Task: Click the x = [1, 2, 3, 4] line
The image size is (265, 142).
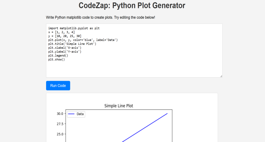Action: tap(62, 32)
